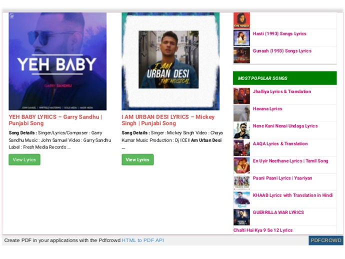
Task: Click the Hasti (1993) thumbnail
Action: coord(241,38)
